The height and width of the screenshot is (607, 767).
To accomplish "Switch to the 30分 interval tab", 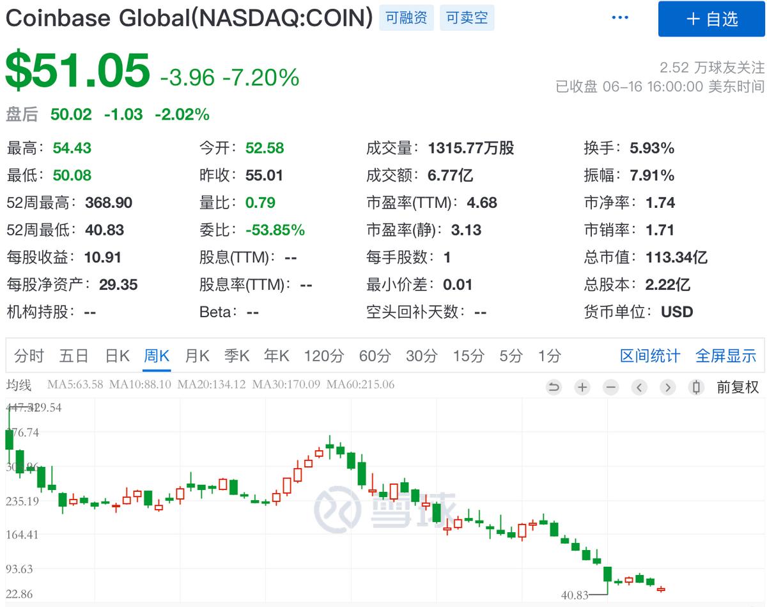I will point(422,356).
